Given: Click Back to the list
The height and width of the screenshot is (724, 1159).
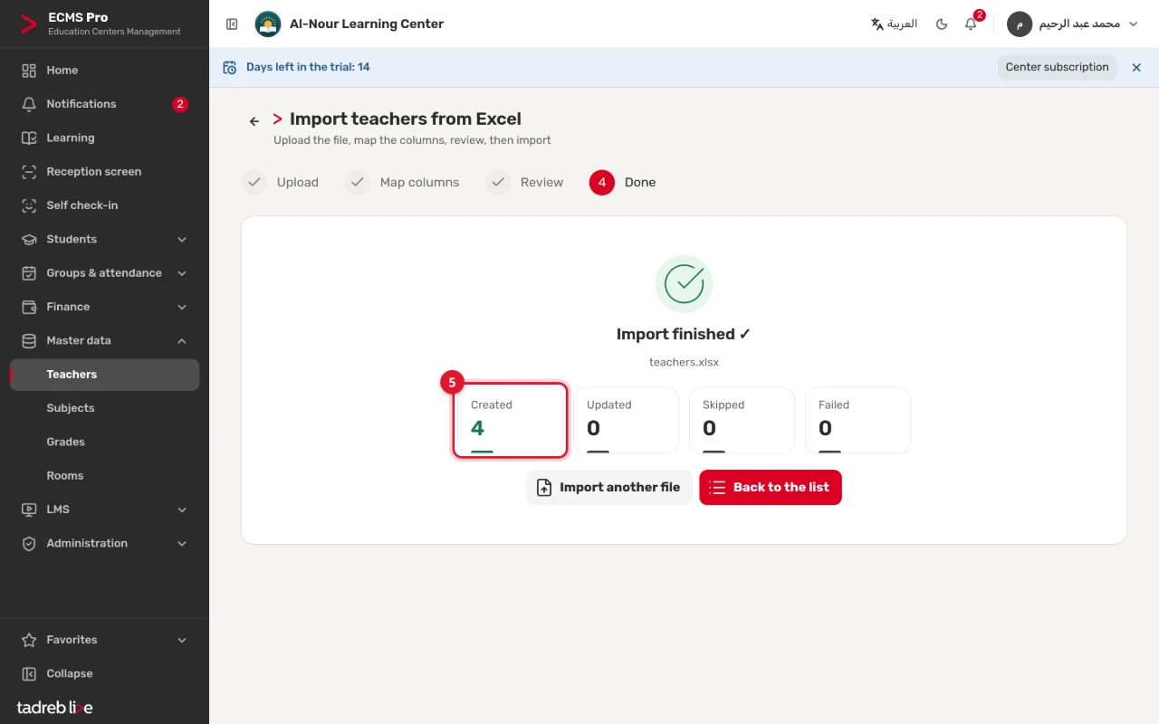Looking at the screenshot, I should click(x=771, y=487).
